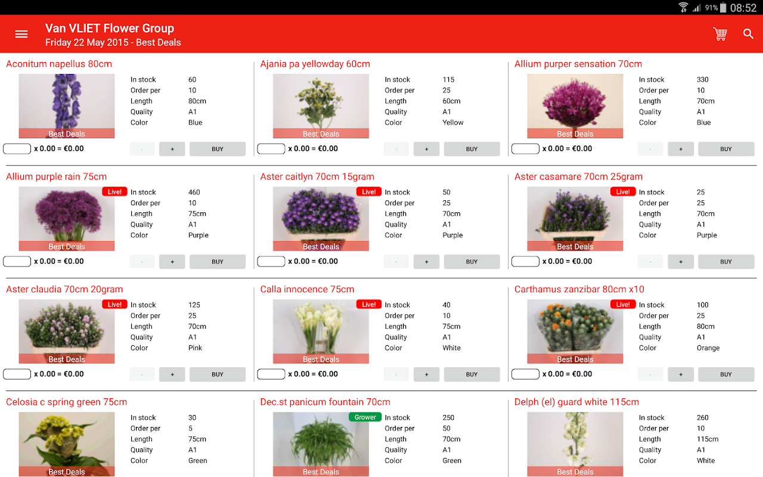The image size is (763, 477).
Task: Focus the quantity field for Allium purple rain
Action: [17, 261]
